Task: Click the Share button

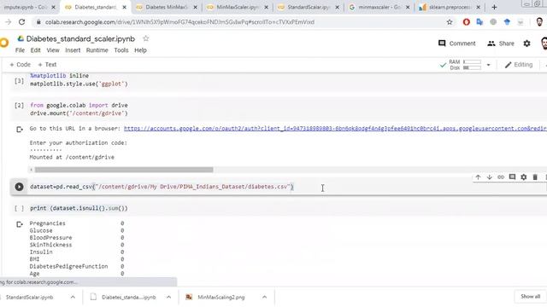Action: pyautogui.click(x=501, y=43)
